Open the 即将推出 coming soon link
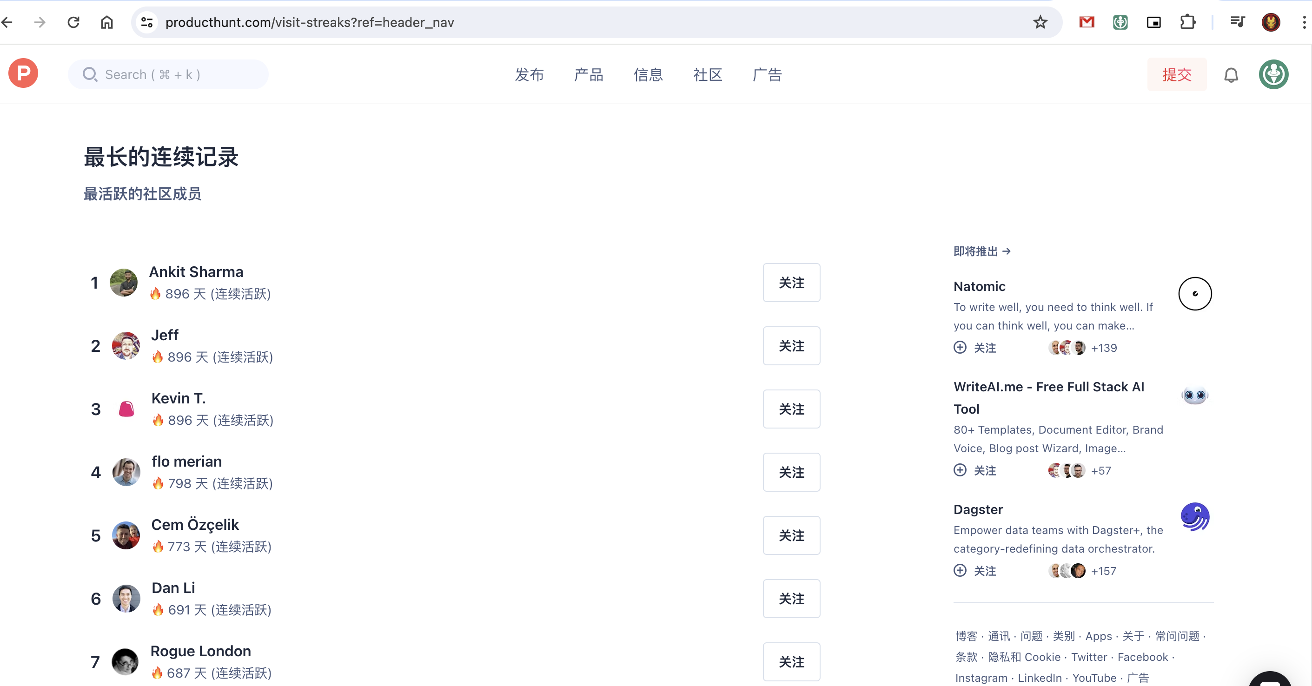The height and width of the screenshot is (686, 1312). [982, 251]
